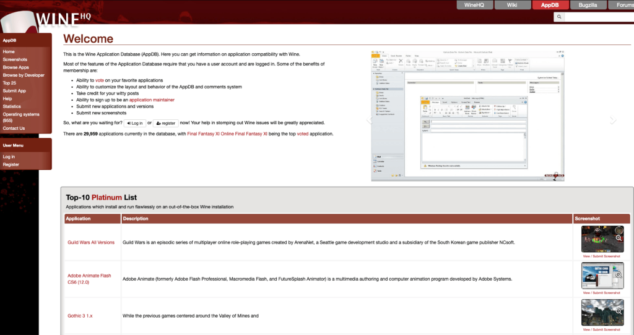Open Statistics in sidebar
Image resolution: width=634 pixels, height=335 pixels.
point(12,106)
